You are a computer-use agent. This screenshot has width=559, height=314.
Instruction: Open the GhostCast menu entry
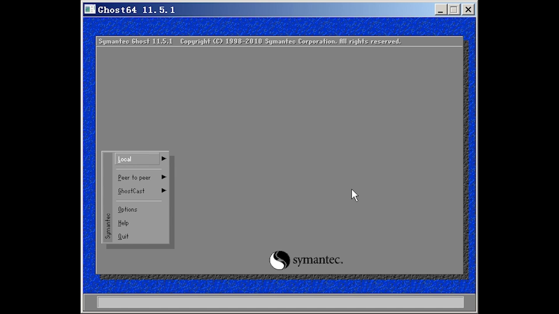131,191
